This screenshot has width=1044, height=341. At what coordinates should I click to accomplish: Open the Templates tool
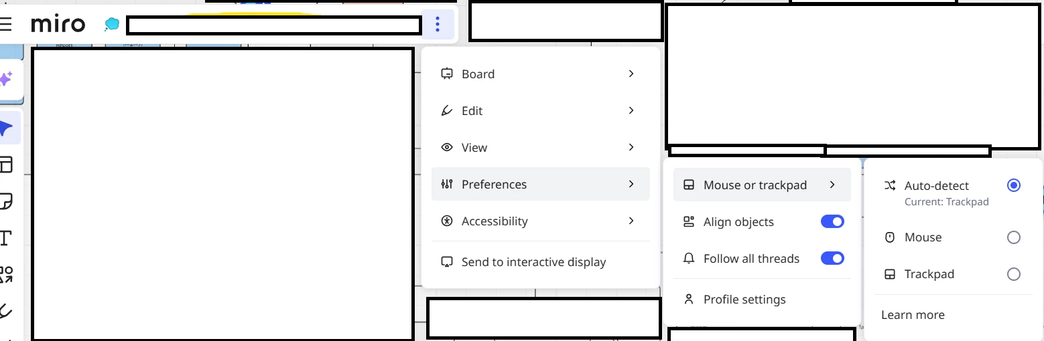click(6, 164)
